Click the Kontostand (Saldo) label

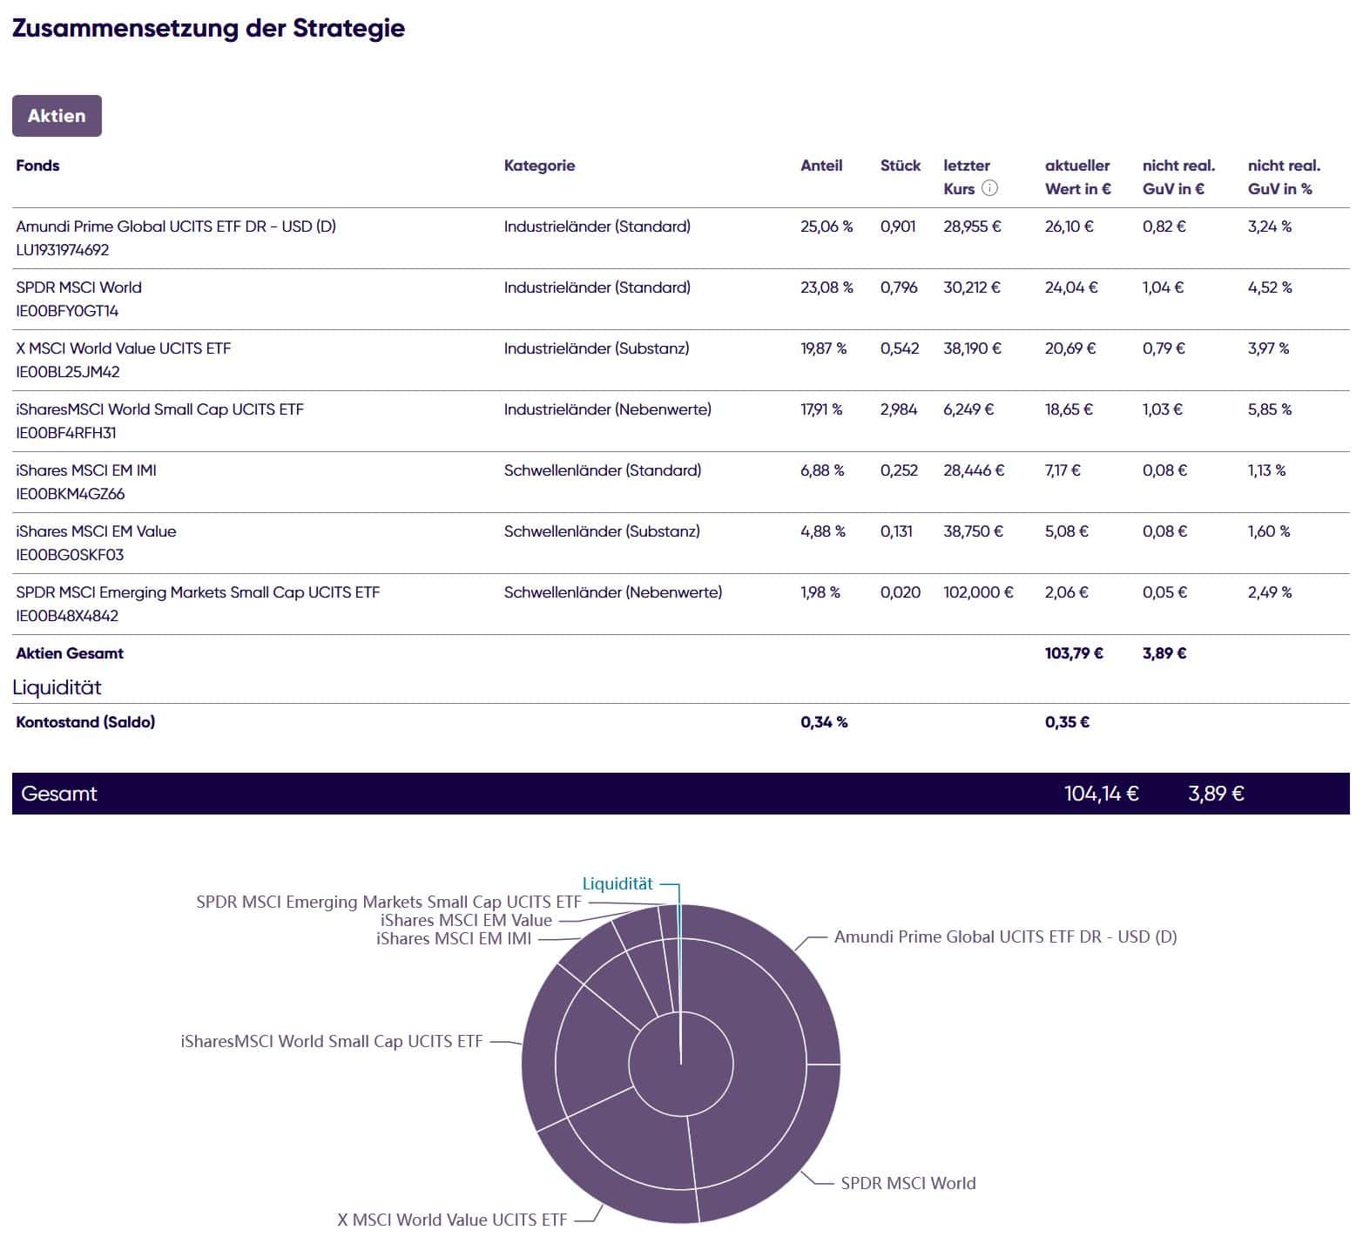click(85, 722)
